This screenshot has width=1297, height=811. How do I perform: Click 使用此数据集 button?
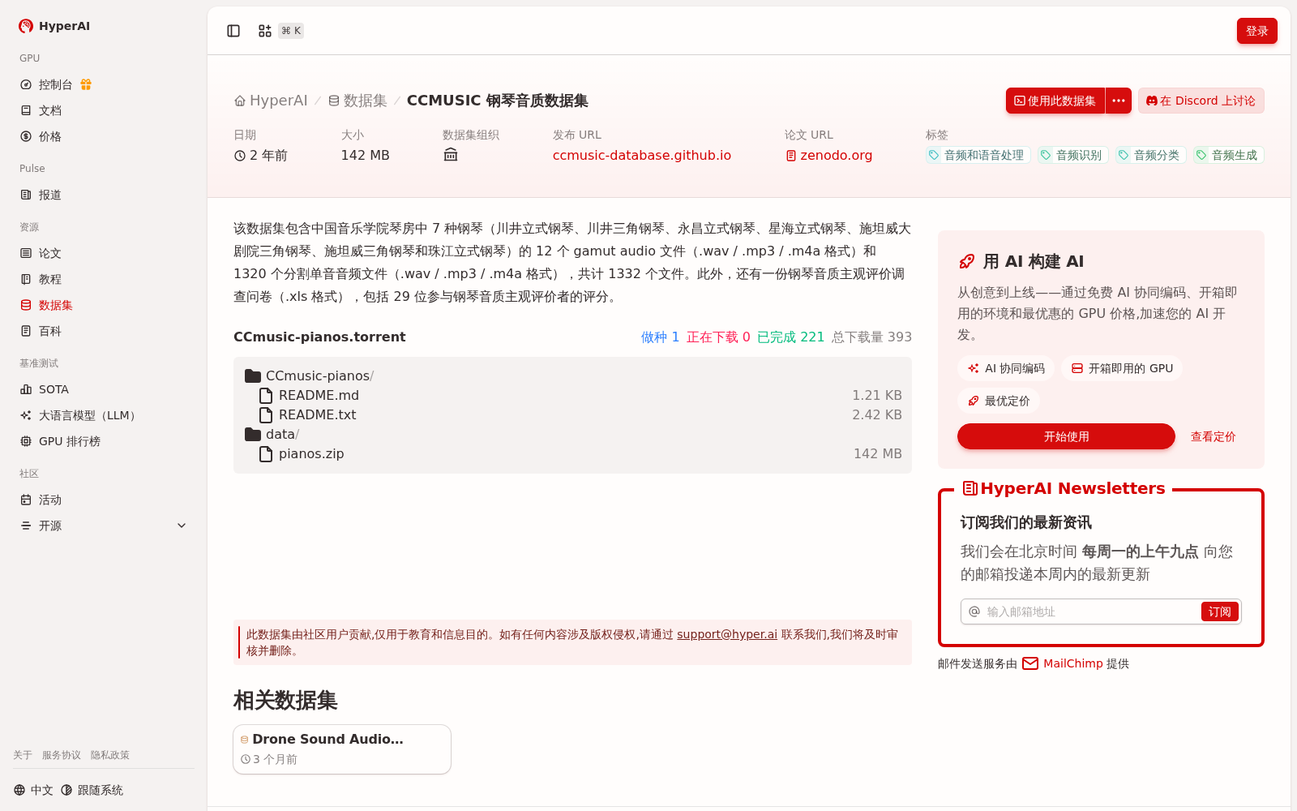point(1055,101)
